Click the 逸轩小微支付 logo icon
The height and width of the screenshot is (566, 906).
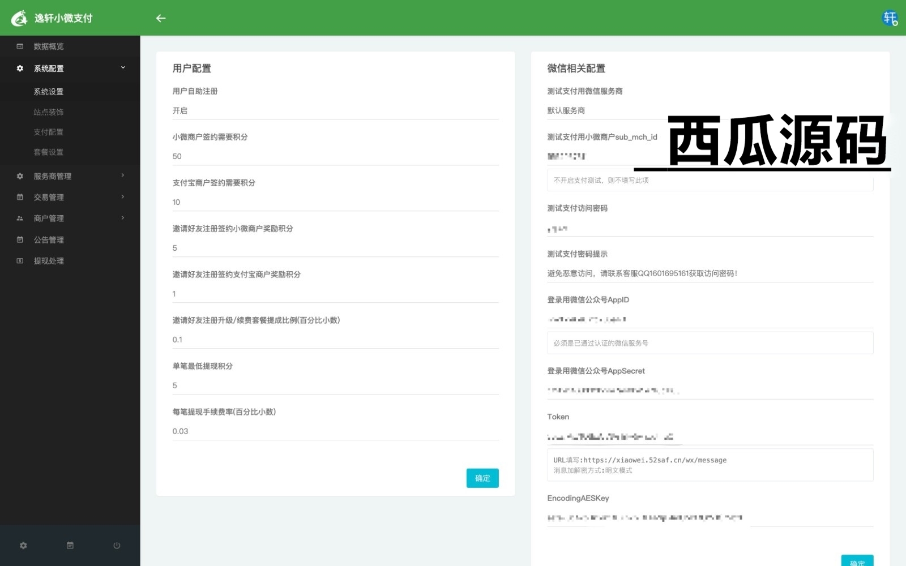(x=20, y=18)
